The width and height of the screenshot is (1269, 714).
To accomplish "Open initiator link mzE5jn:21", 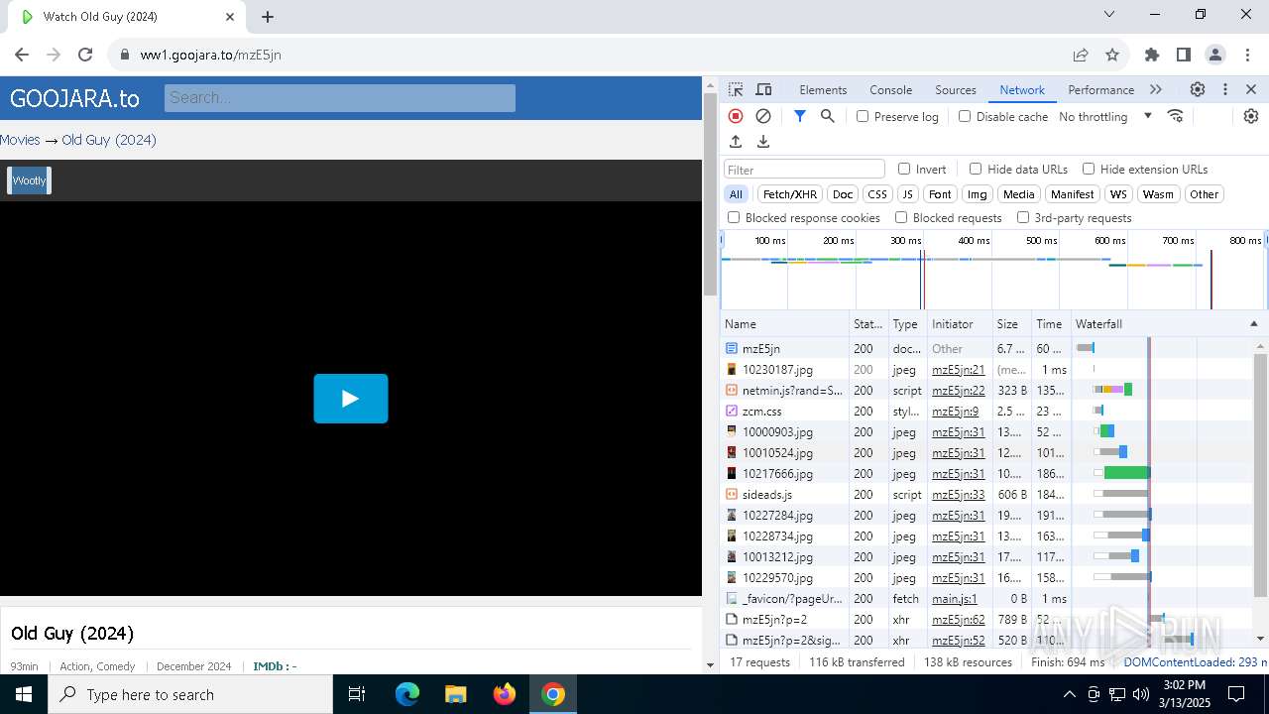I will [959, 370].
